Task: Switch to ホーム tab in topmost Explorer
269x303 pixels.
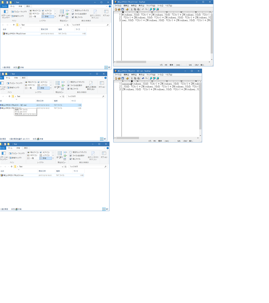Action: click(x=12, y=7)
